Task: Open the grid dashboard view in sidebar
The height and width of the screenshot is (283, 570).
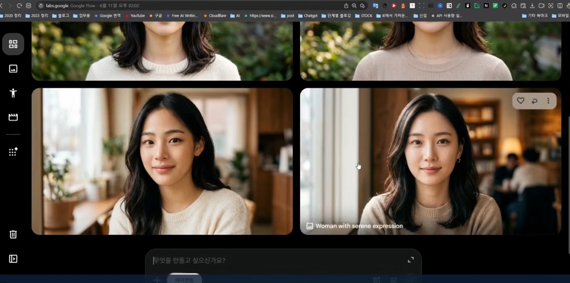Action: tap(13, 44)
